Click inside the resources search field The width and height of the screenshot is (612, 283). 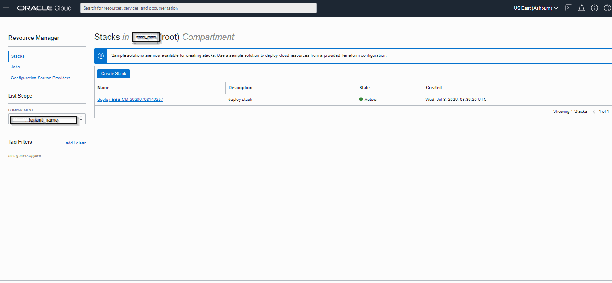[x=198, y=8]
